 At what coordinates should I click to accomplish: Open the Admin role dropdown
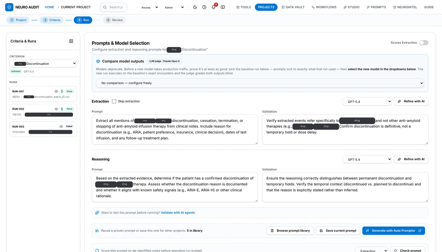pos(174,7)
